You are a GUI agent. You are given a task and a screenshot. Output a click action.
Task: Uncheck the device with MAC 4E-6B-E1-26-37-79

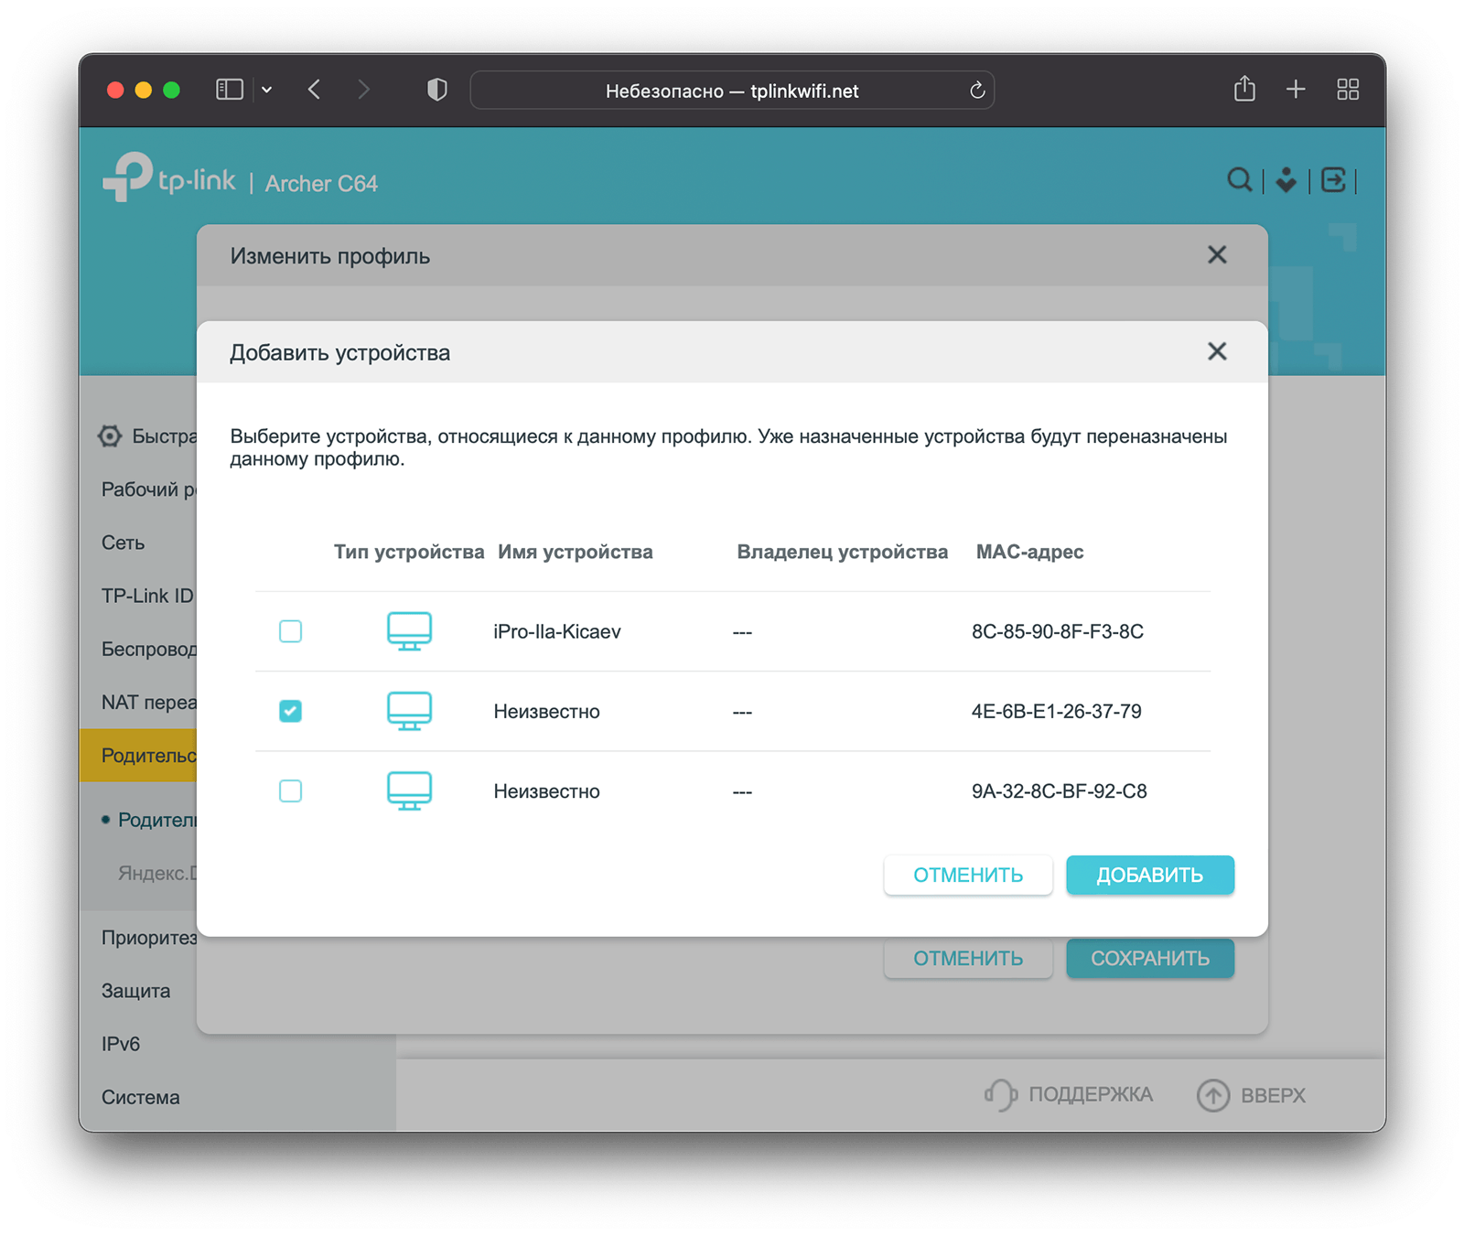click(290, 711)
